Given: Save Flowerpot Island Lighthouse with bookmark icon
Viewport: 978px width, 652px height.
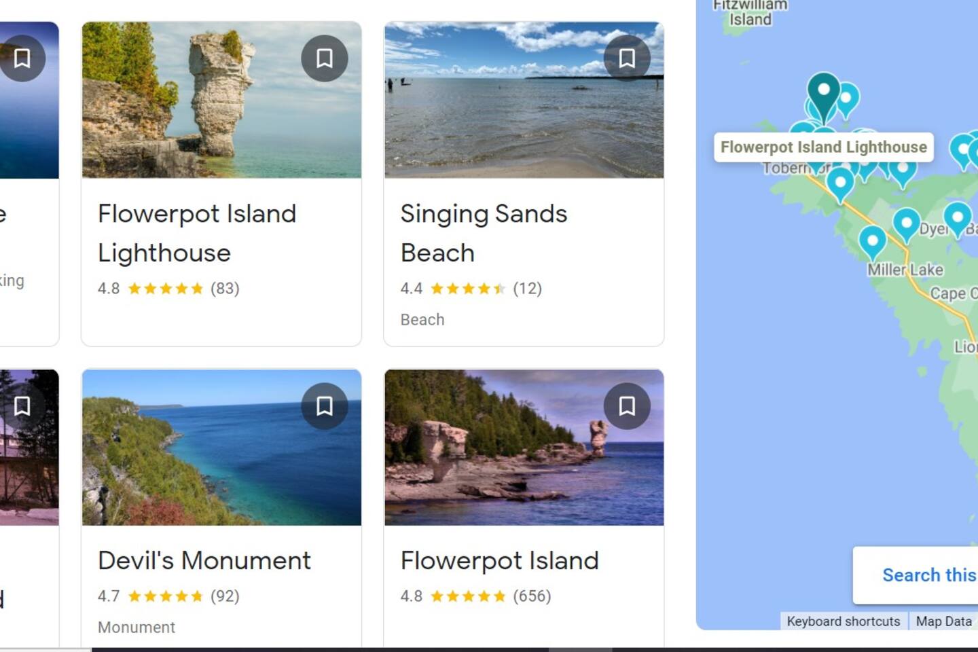Looking at the screenshot, I should (325, 58).
